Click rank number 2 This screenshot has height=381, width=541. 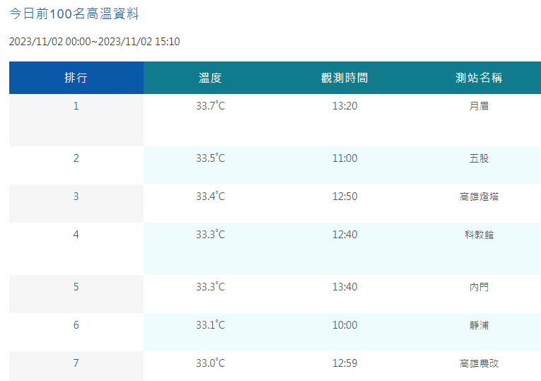click(x=76, y=158)
